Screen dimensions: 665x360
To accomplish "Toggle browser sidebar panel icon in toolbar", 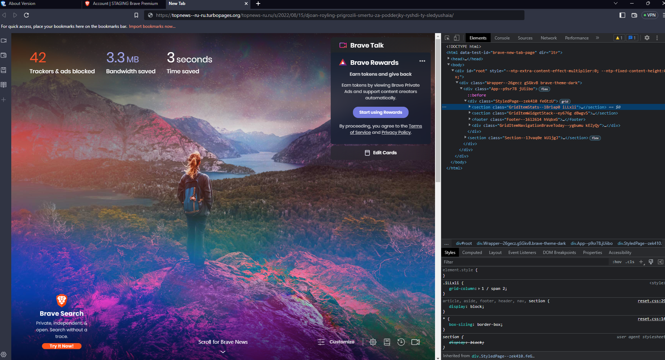I will point(622,15).
